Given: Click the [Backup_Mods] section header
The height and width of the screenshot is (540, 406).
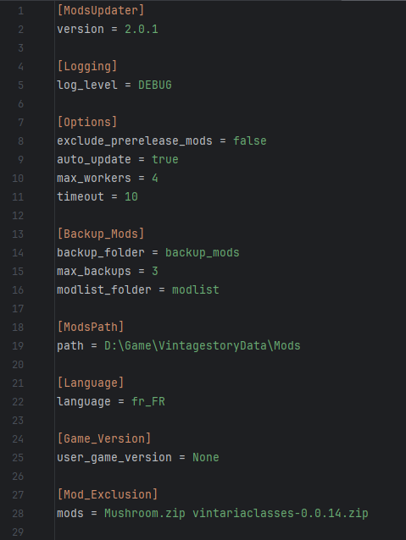Looking at the screenshot, I should click(101, 234).
